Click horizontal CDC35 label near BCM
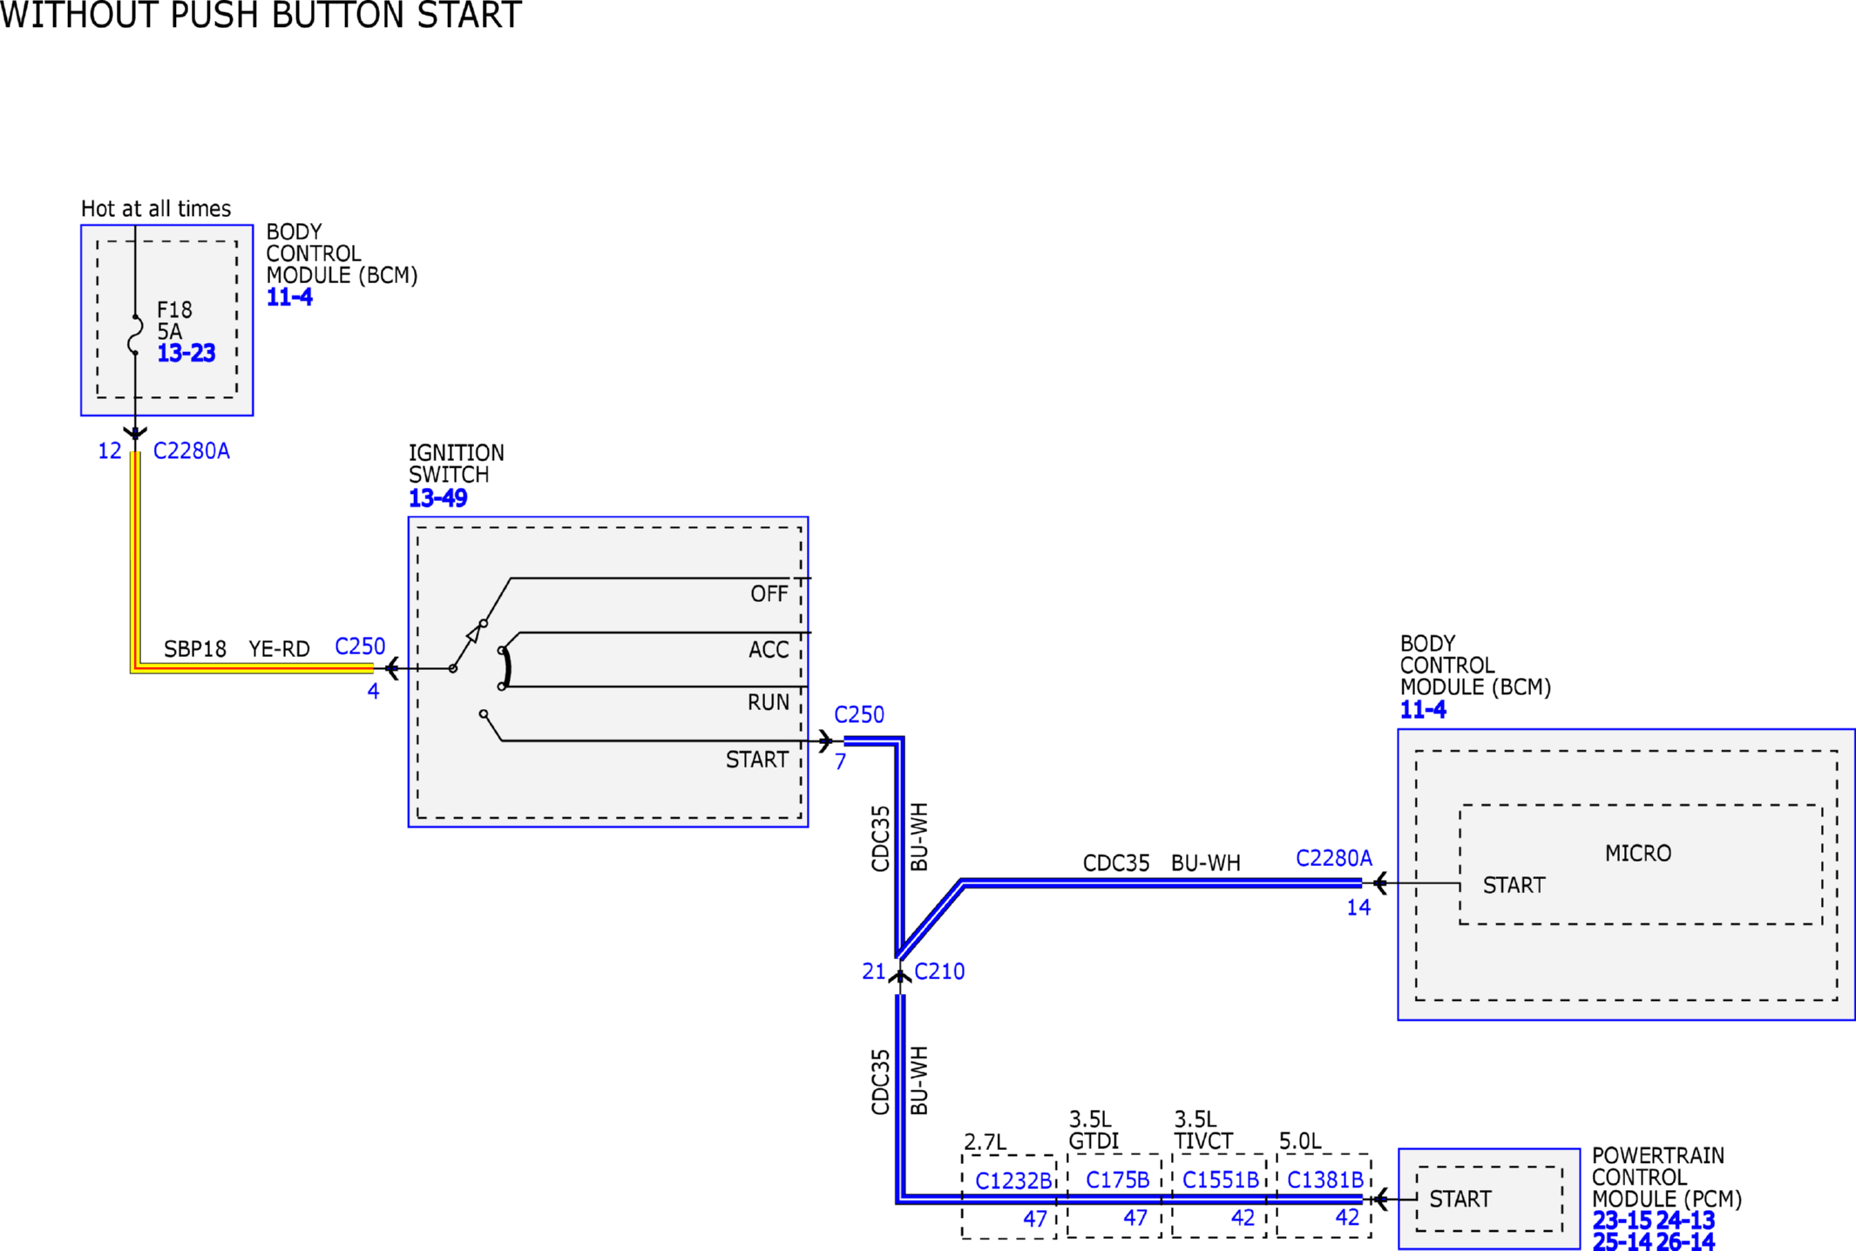 [1116, 863]
